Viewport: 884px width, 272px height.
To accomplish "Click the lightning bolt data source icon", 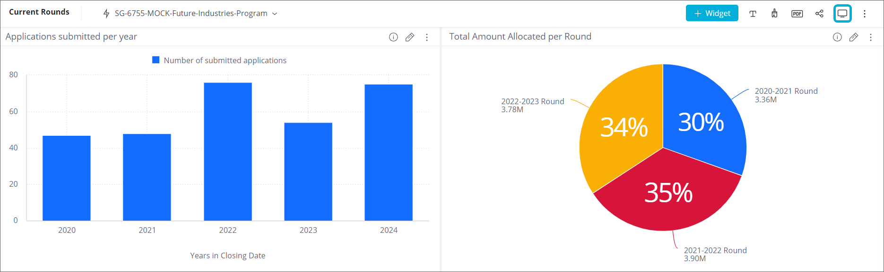I will pyautogui.click(x=106, y=14).
